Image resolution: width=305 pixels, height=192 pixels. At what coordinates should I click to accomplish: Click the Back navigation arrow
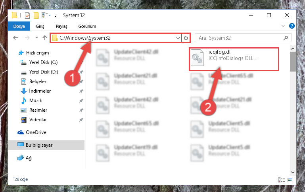pos(15,38)
